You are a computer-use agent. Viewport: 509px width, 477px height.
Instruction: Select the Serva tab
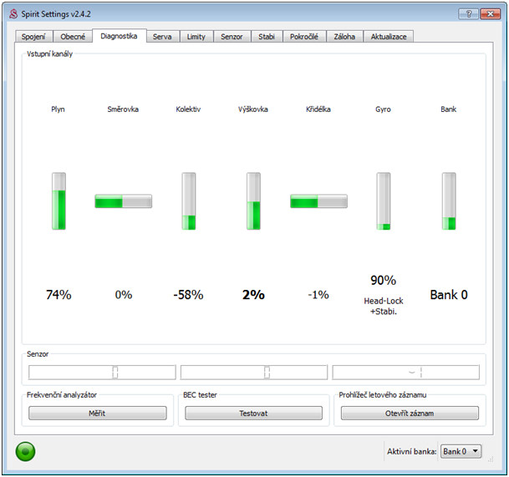(x=162, y=37)
